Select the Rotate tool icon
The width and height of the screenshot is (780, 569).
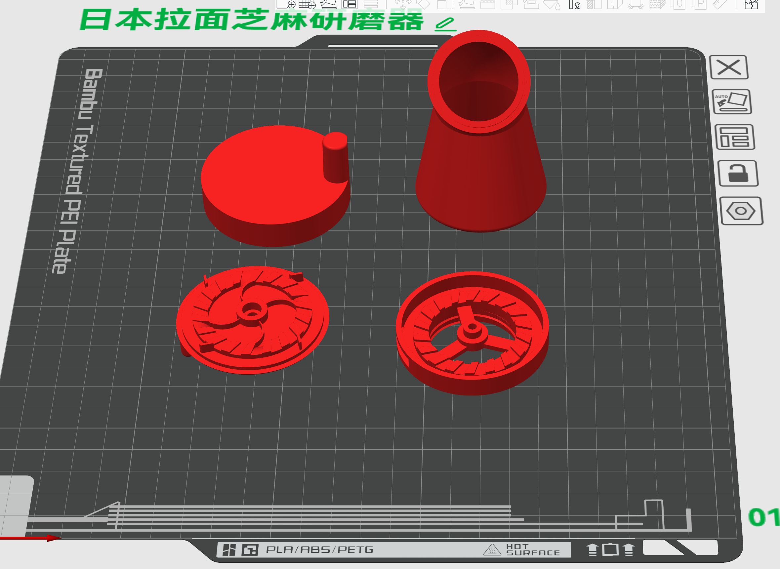[423, 4]
